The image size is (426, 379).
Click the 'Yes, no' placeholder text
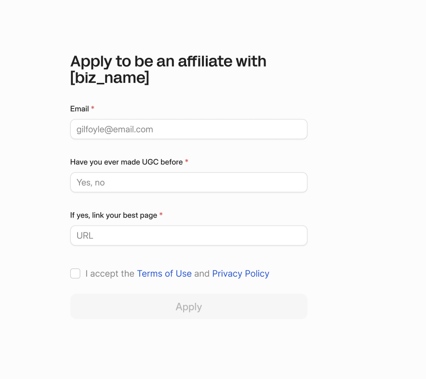point(91,182)
